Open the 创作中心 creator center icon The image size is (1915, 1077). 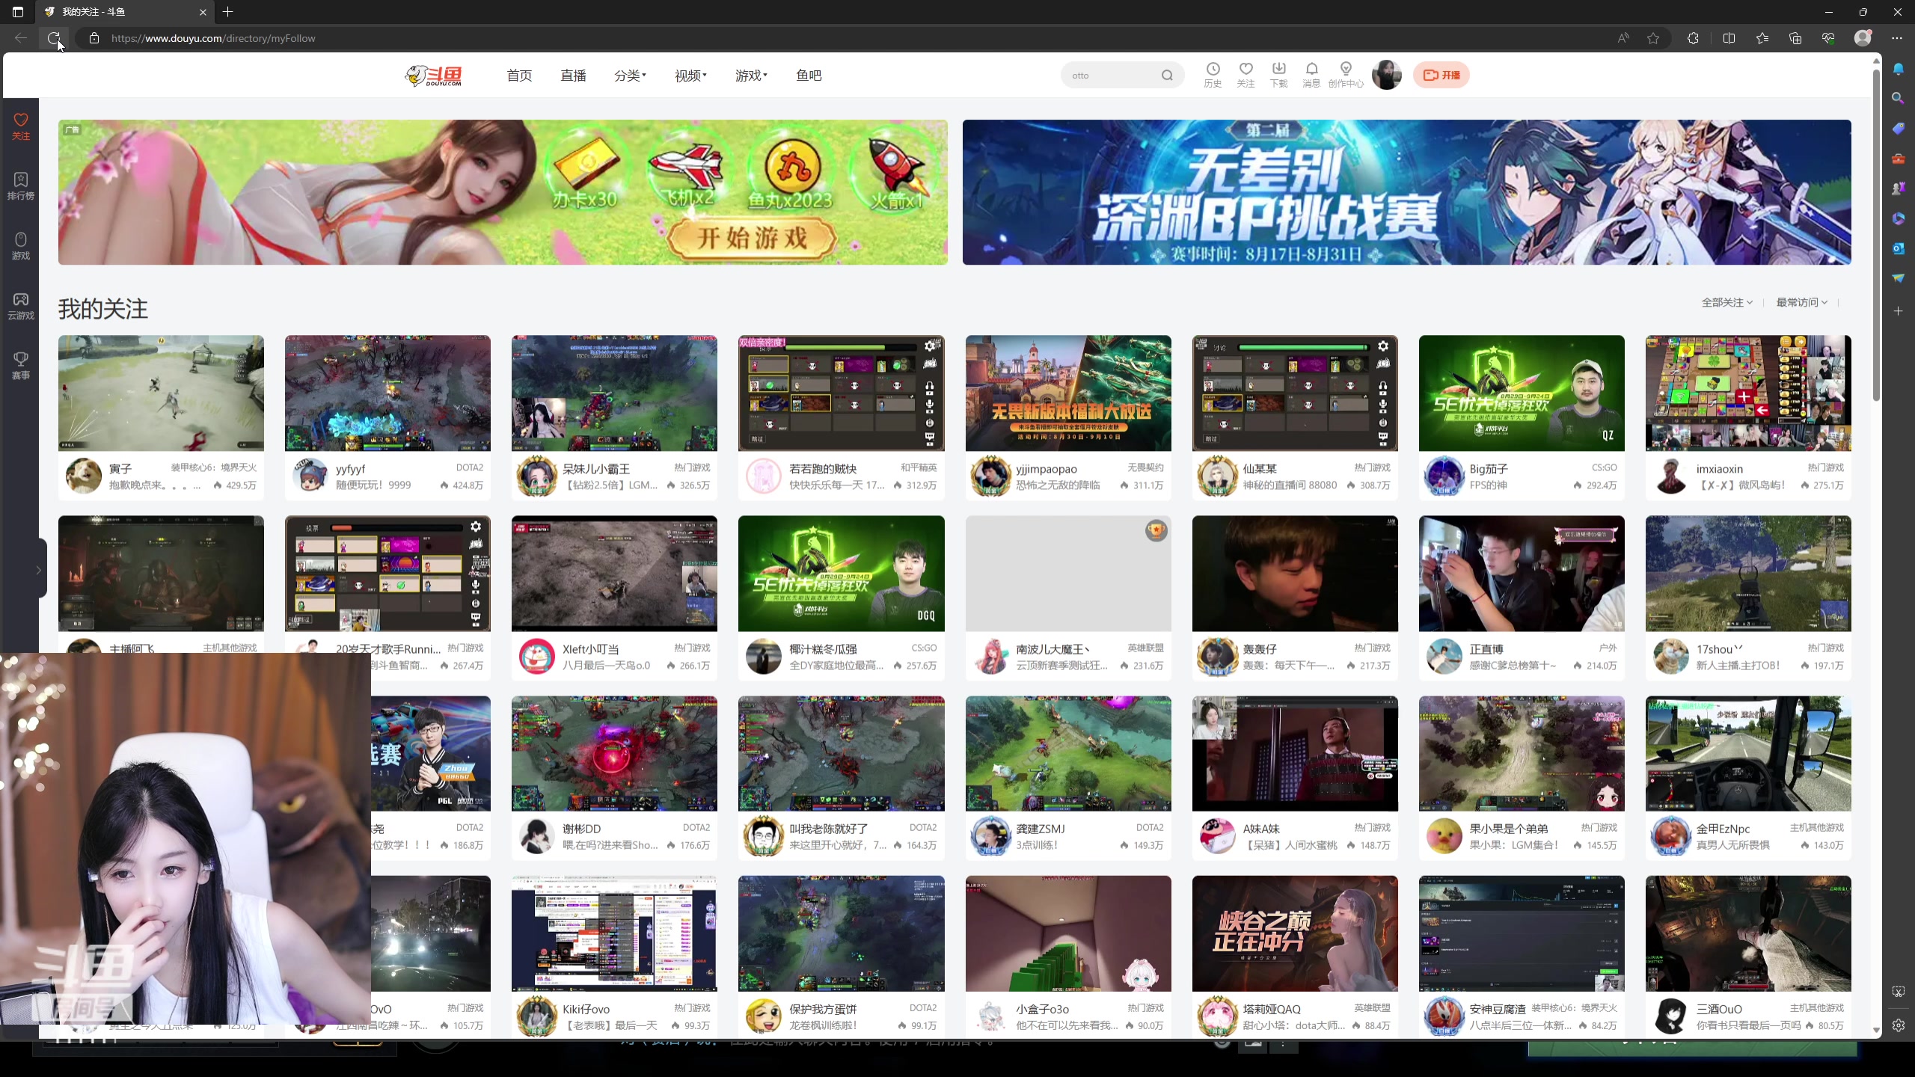point(1345,75)
